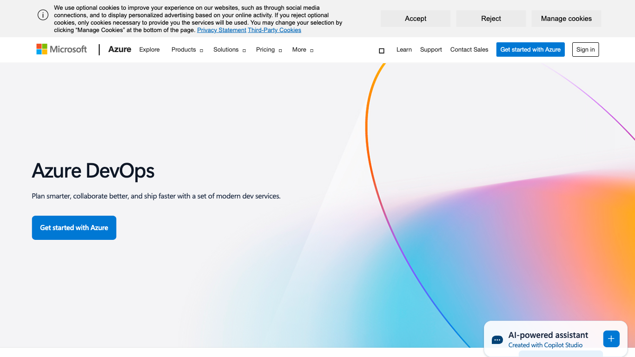Open the Support link
The width and height of the screenshot is (635, 357).
tap(431, 50)
